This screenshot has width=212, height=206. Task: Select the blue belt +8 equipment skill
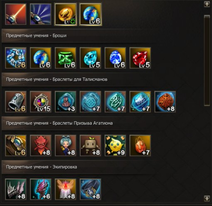pos(90,189)
